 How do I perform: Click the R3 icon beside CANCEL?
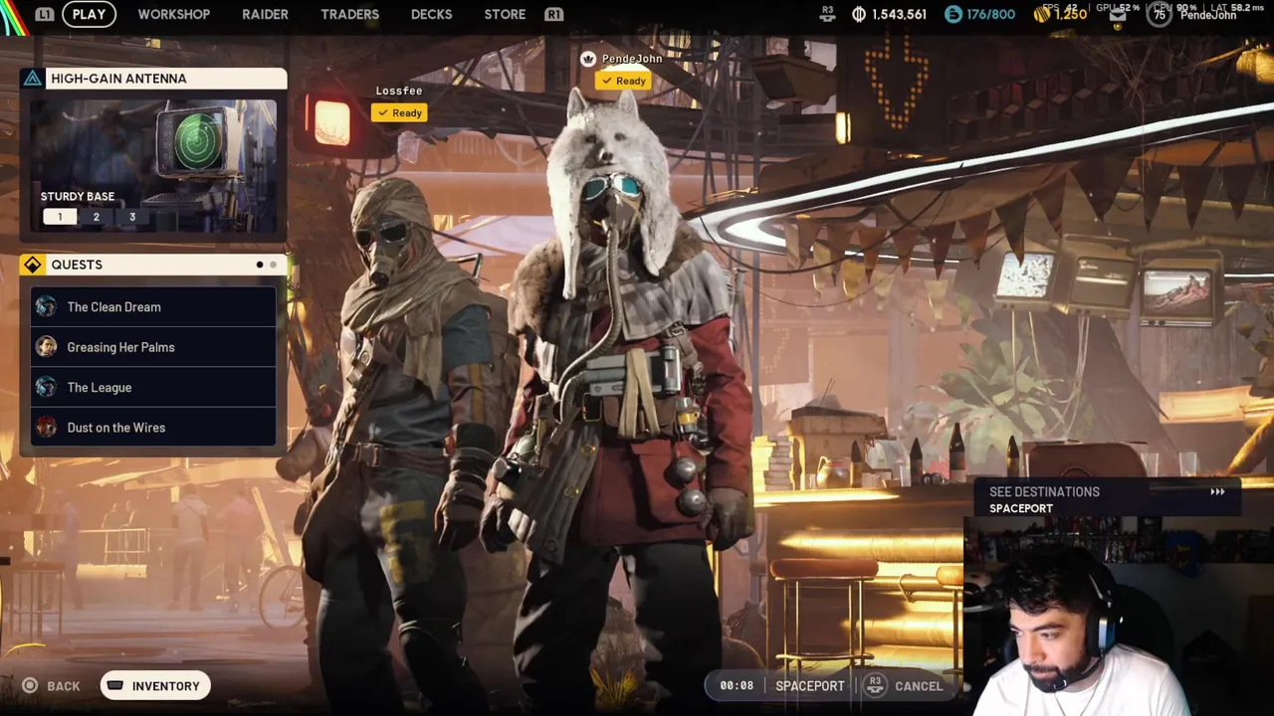coord(875,685)
